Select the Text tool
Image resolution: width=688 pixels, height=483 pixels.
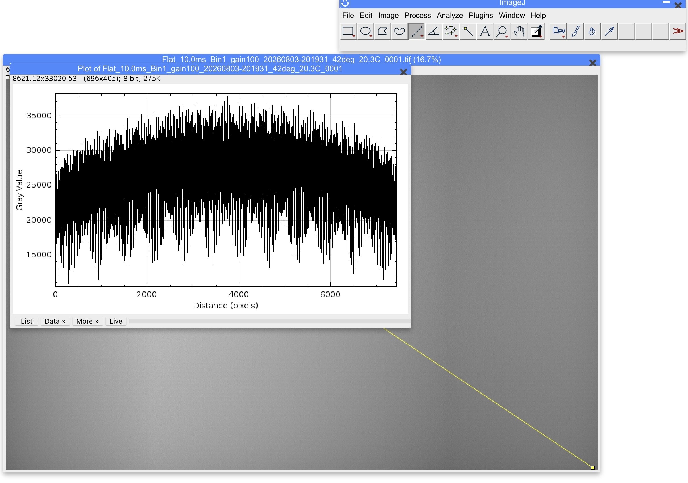485,31
